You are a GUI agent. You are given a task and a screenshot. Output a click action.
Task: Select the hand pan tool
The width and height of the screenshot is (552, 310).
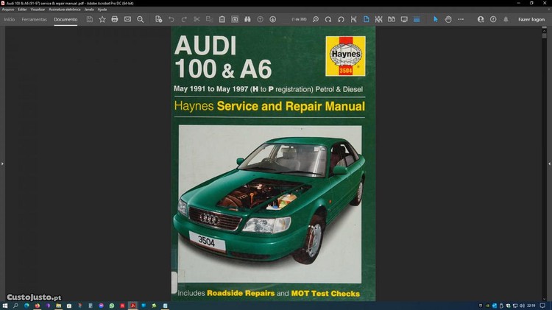point(448,19)
